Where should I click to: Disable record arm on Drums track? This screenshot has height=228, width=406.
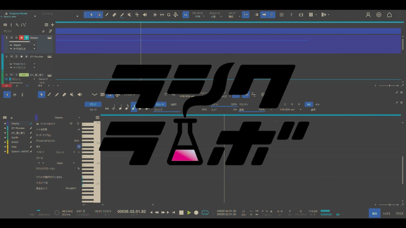tap(21, 38)
